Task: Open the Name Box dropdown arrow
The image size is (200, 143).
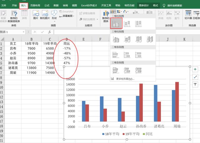Action: coord(23,32)
